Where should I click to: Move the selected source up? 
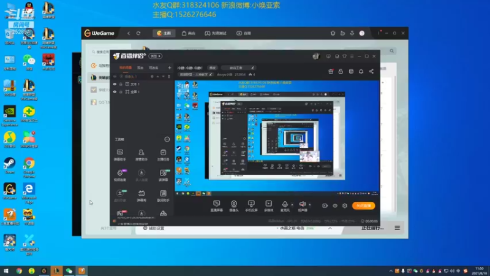[158, 76]
